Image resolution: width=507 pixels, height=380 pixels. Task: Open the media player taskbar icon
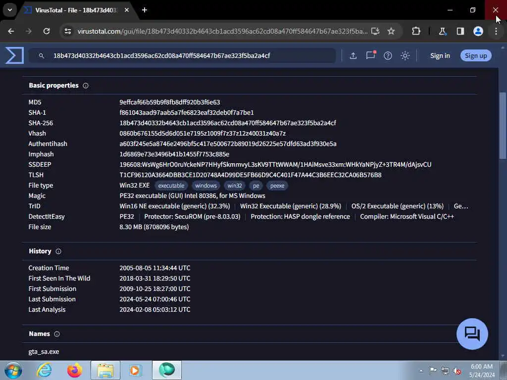pyautogui.click(x=135, y=370)
